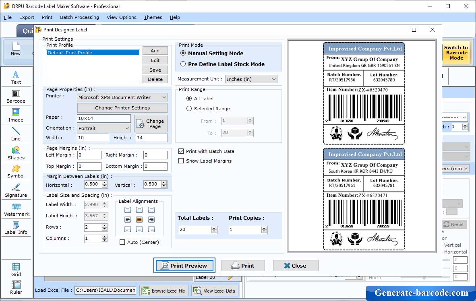This screenshot has height=301, width=476.
Task: Click the Left Margin input field
Action: pos(89,155)
